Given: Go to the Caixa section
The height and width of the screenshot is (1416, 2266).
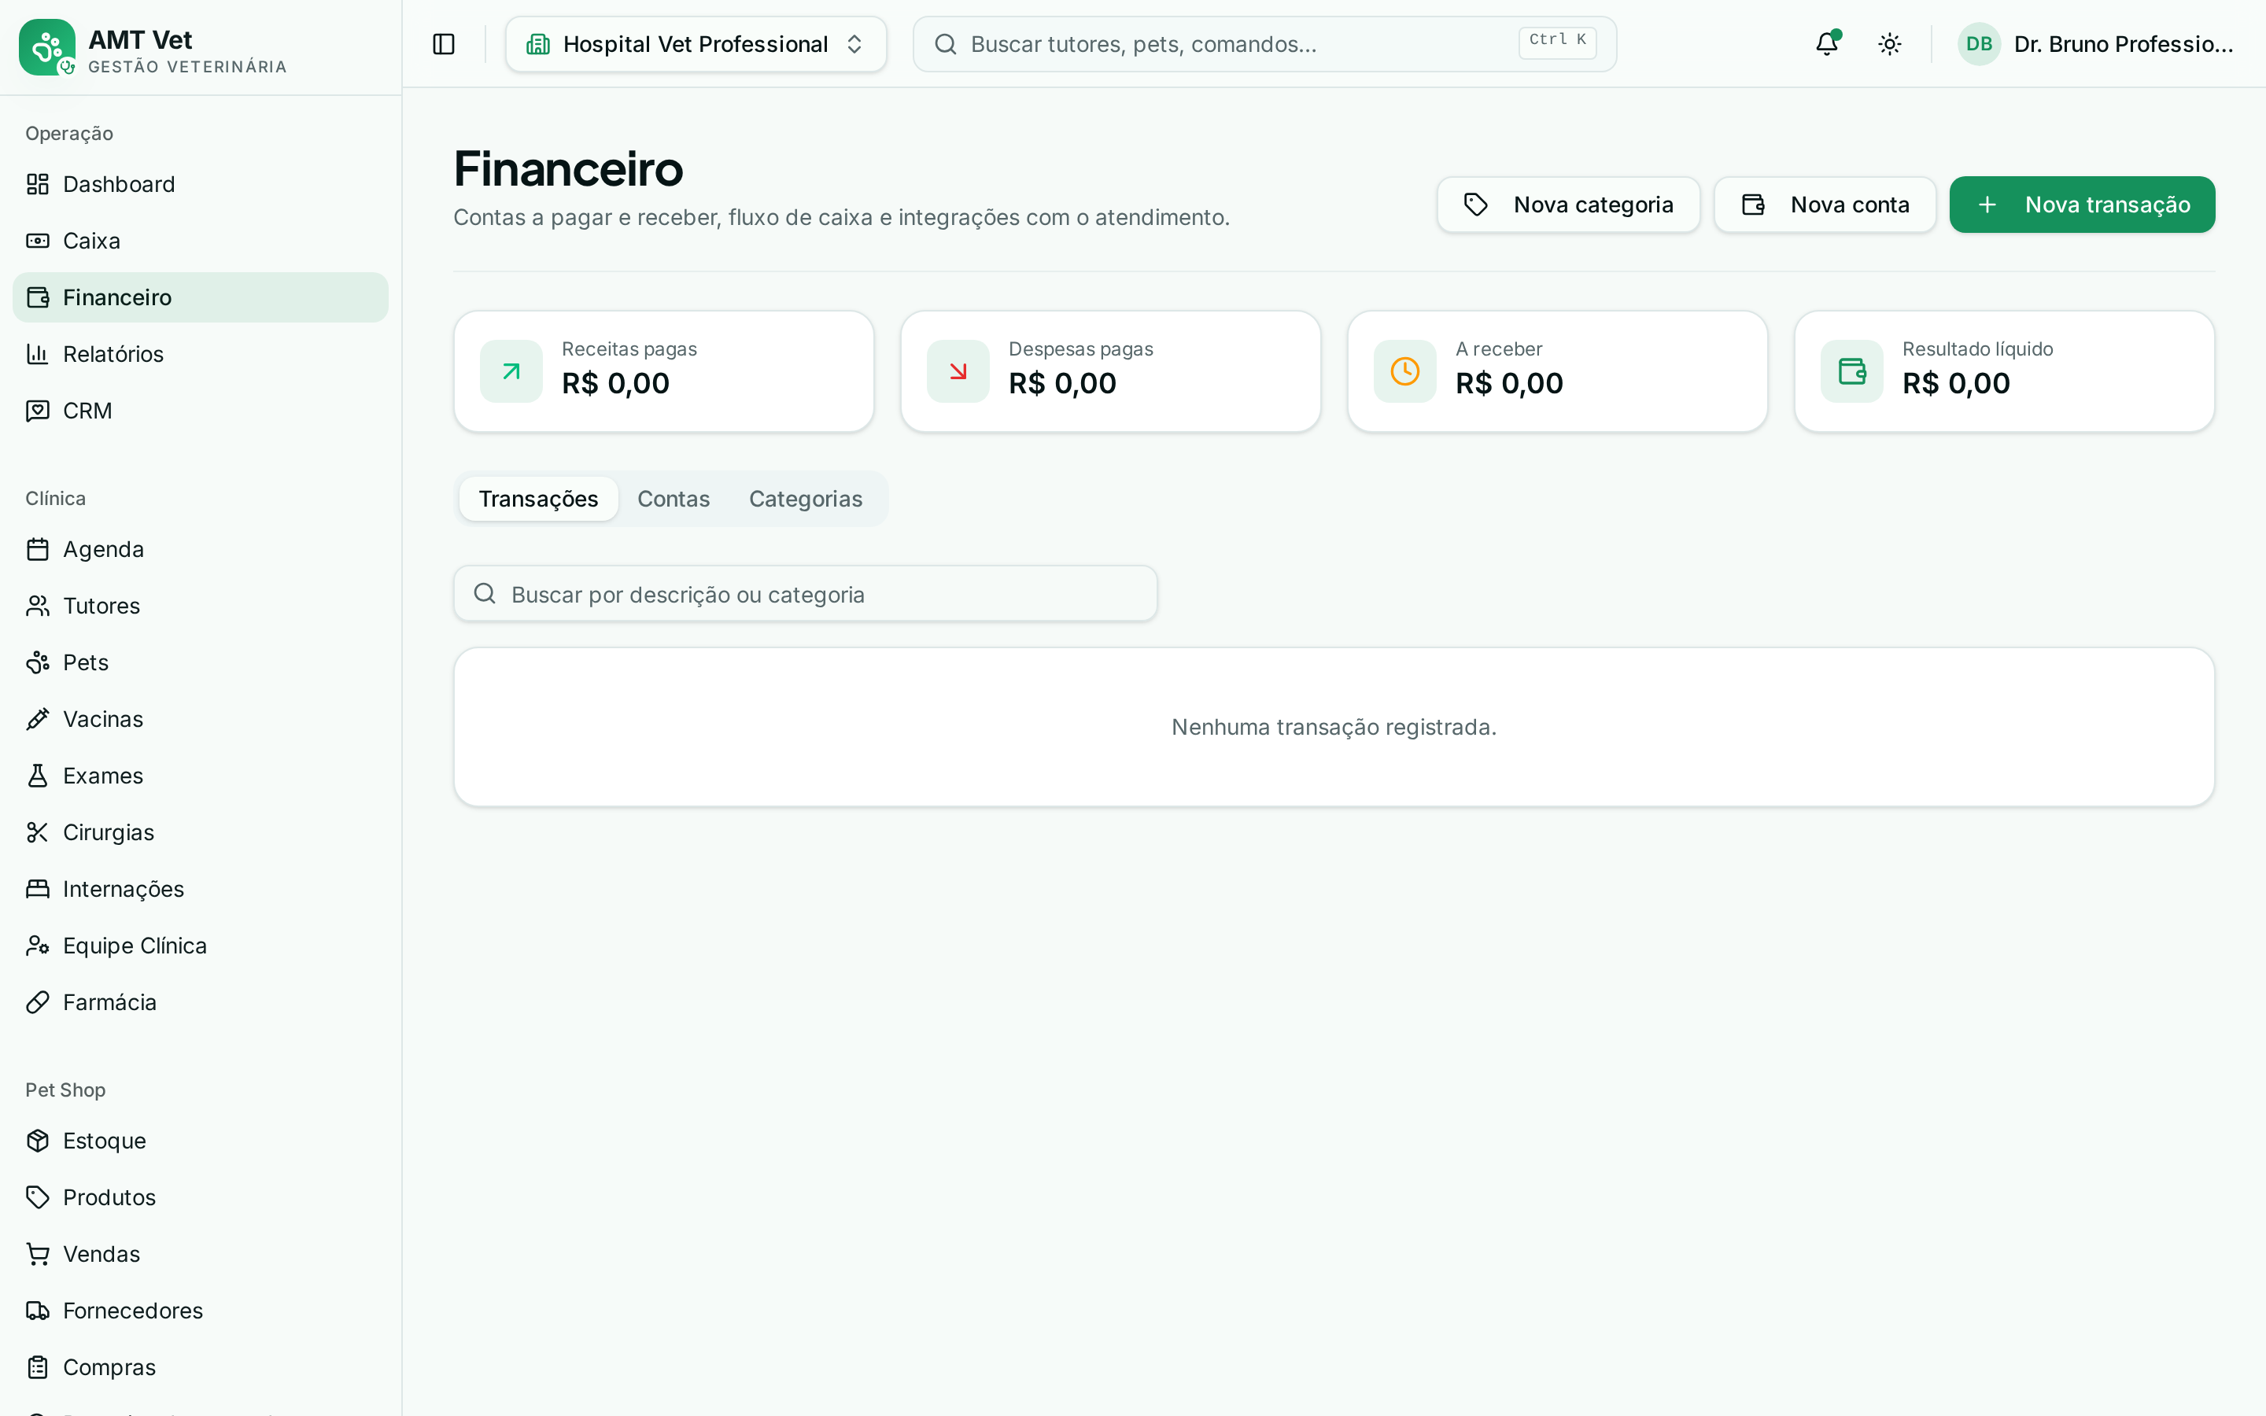Looking at the screenshot, I should click(201, 241).
